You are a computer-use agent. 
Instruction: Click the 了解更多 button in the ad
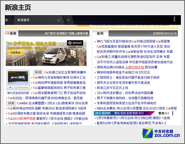[x=15, y=53]
